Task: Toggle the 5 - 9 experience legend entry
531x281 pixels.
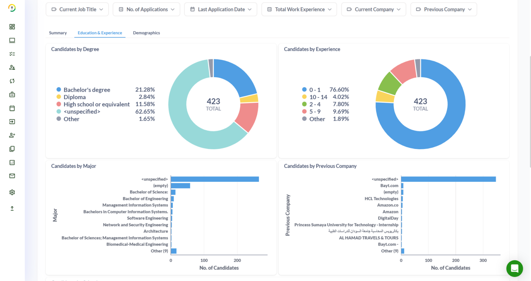Action: click(315, 112)
